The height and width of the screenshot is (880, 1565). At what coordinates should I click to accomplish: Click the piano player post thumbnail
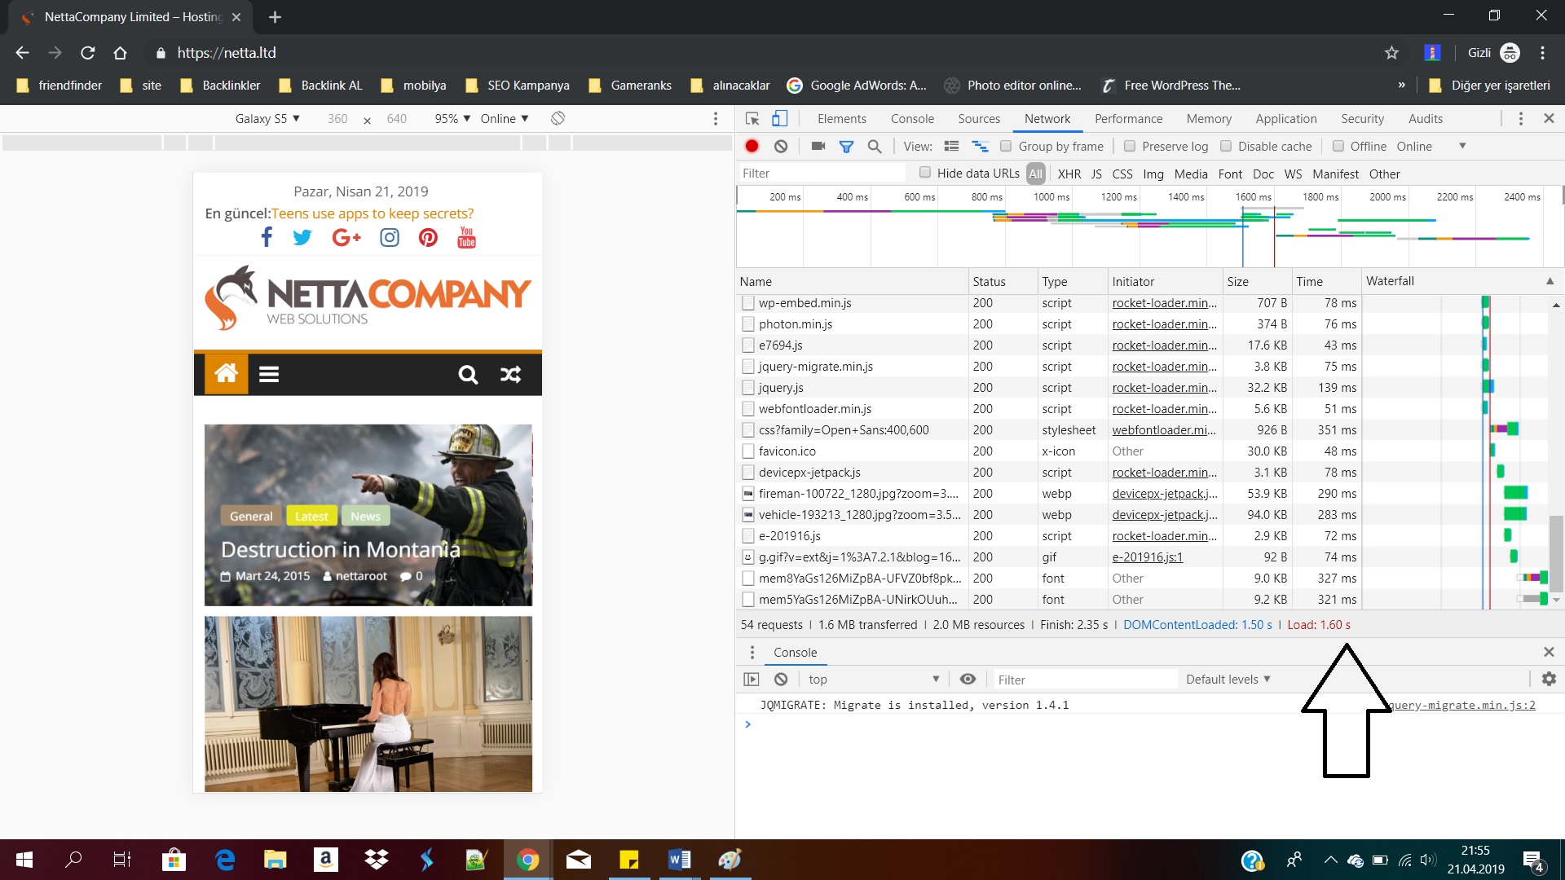click(x=368, y=704)
